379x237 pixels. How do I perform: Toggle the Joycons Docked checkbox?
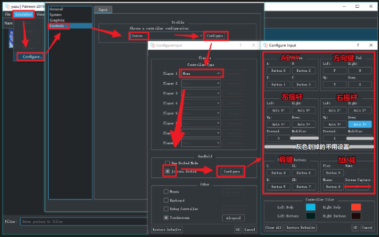pyautogui.click(x=167, y=171)
